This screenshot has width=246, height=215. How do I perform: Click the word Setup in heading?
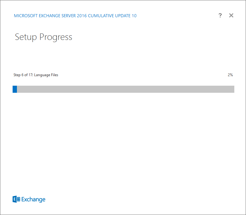[x=26, y=37]
